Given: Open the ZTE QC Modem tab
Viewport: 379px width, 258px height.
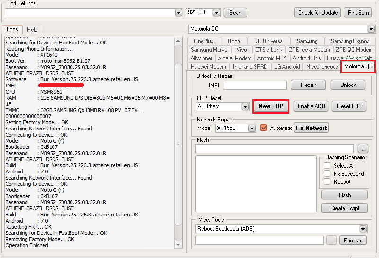Looking at the screenshot, I should (354, 50).
